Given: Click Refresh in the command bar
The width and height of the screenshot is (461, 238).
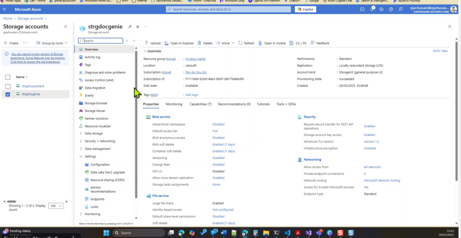Looking at the screenshot, I should pos(246,43).
